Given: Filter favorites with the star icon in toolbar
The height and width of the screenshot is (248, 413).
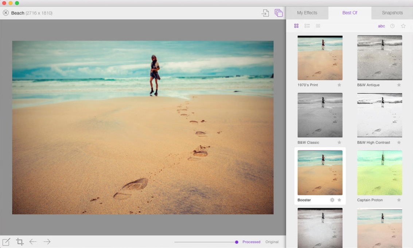Looking at the screenshot, I should click(403, 26).
